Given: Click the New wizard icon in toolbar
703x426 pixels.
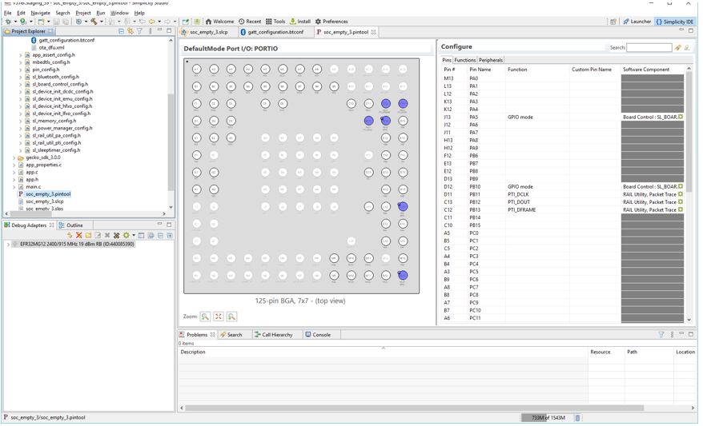Looking at the screenshot, I should [42, 22].
